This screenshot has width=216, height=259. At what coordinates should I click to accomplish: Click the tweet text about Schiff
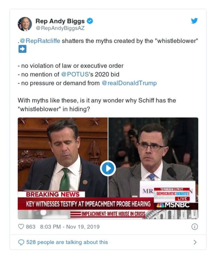[97, 105]
